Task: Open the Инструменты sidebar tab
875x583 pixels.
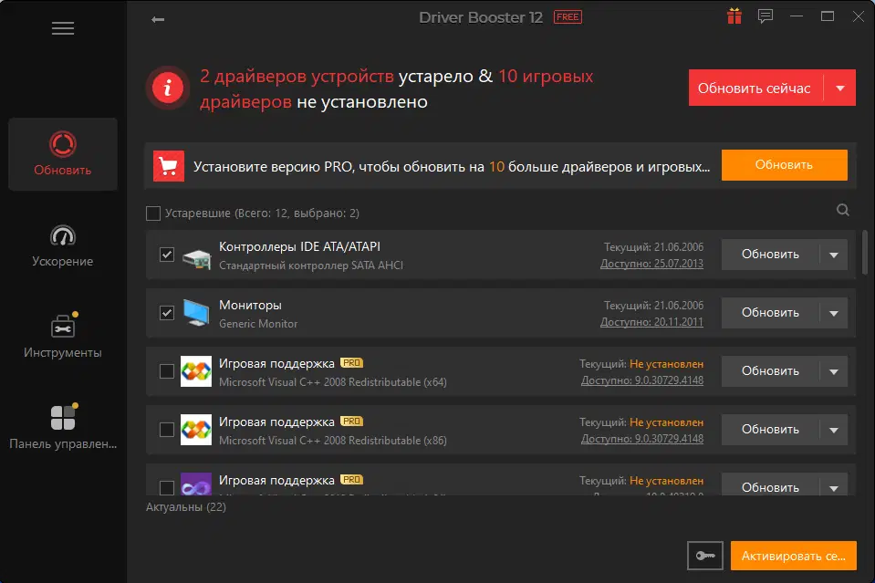Action: (x=62, y=337)
